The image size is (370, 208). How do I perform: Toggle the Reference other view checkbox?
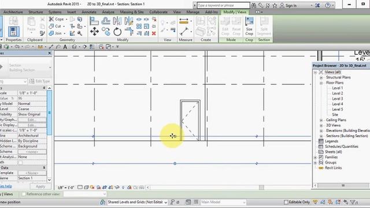coord(24,194)
